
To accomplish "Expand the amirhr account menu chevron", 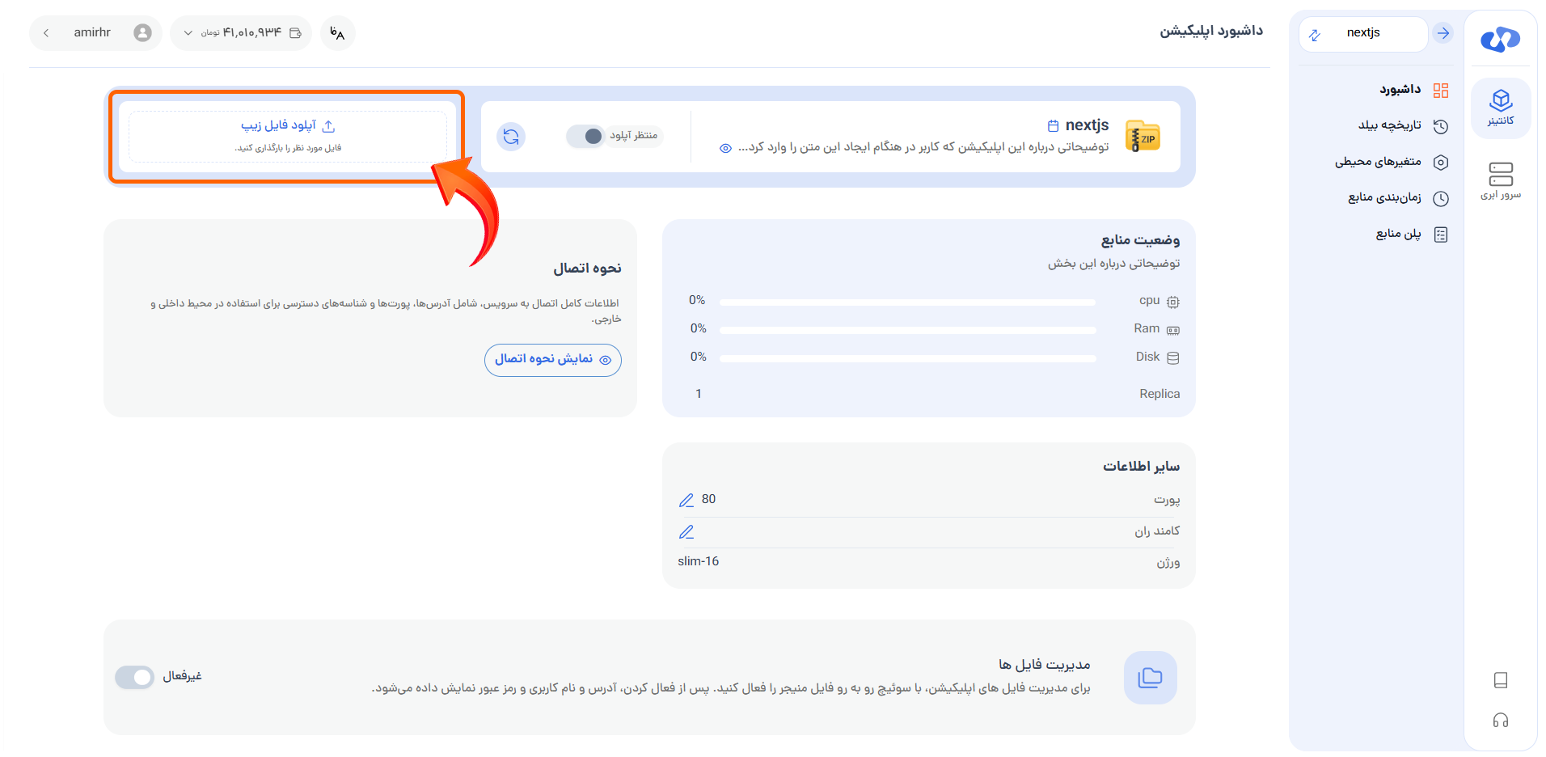I will (46, 33).
